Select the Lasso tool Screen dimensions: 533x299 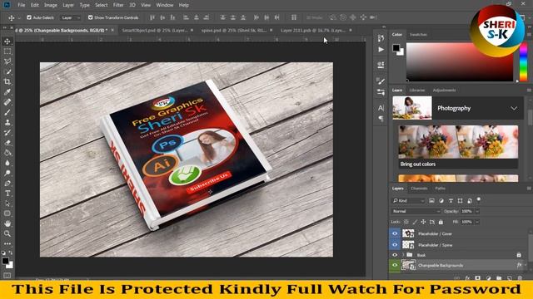tap(7, 61)
